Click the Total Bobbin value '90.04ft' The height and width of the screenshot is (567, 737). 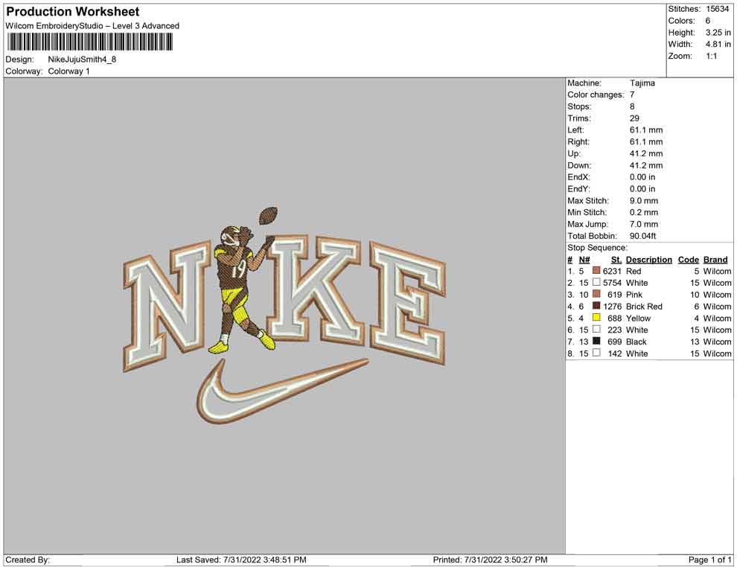(x=642, y=236)
